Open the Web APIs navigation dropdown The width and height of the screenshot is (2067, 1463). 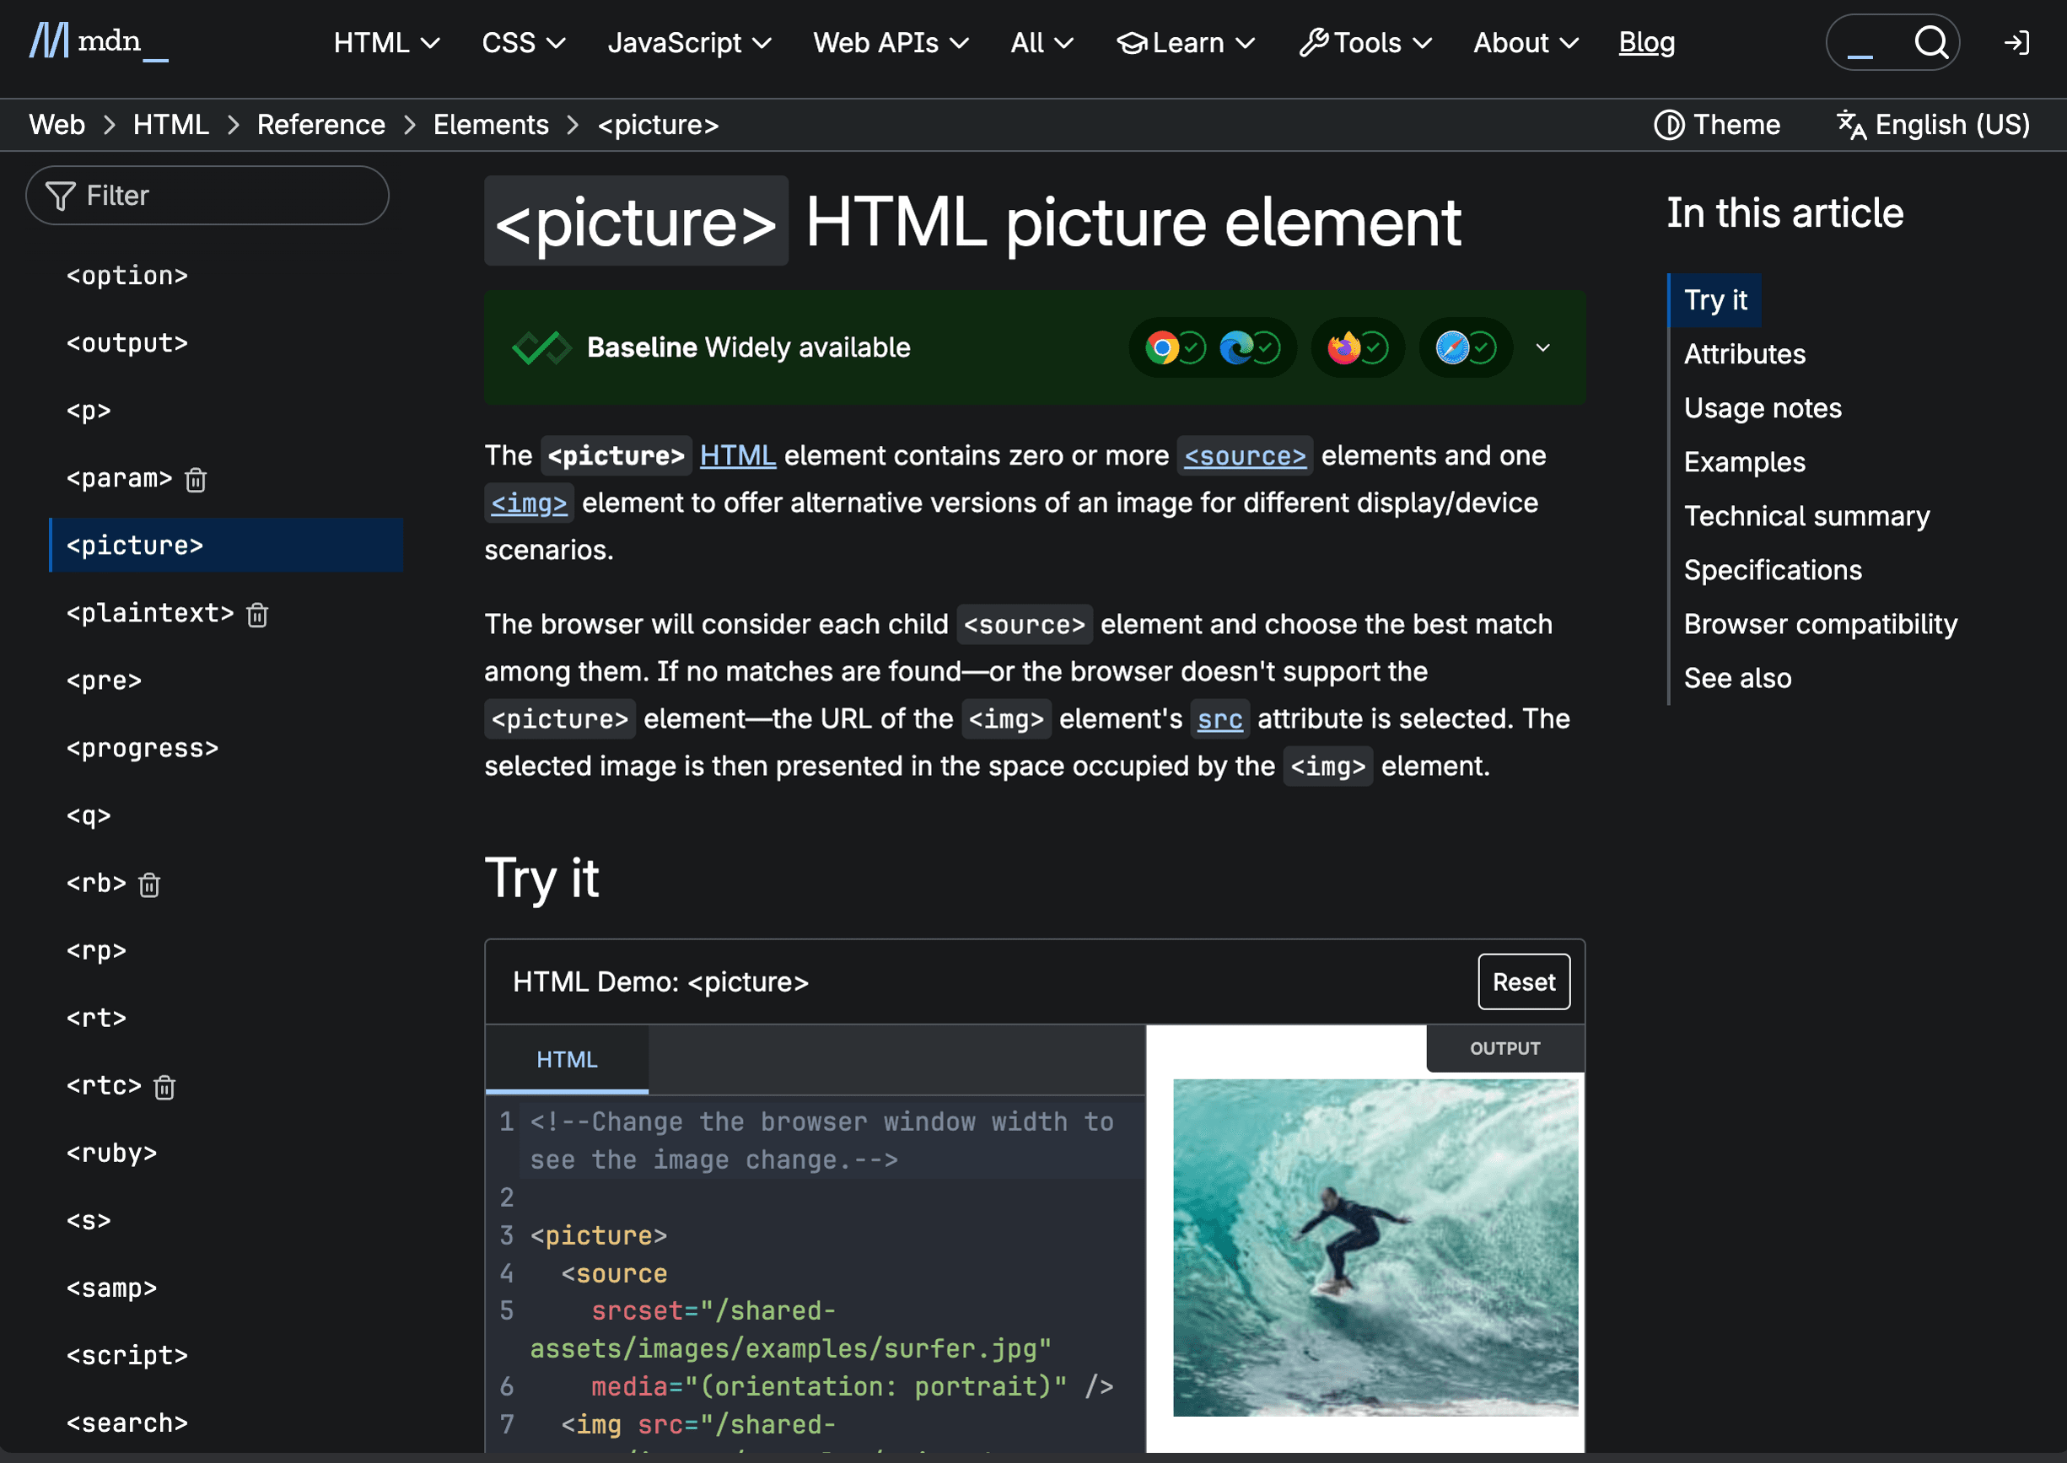coord(891,42)
